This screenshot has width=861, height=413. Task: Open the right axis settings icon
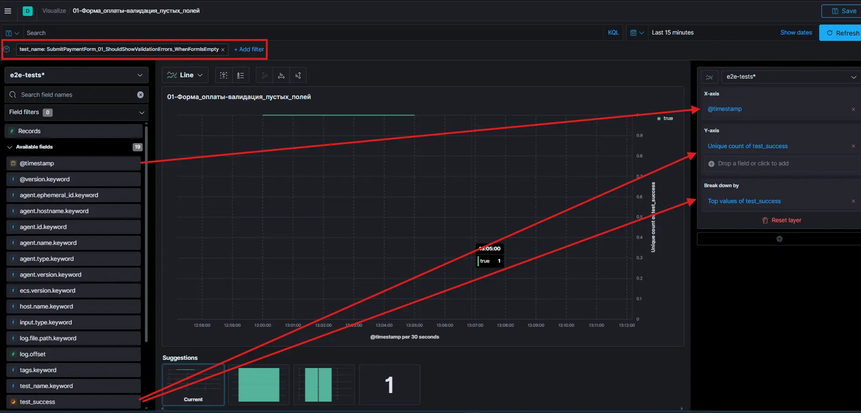(x=298, y=75)
